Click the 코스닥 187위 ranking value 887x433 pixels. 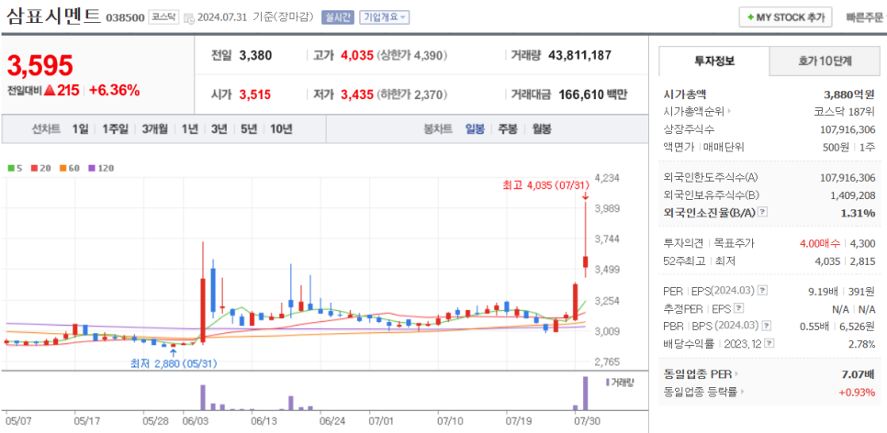[x=845, y=112]
